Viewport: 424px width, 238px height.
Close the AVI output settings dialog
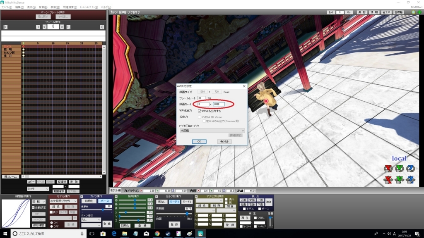click(x=244, y=86)
